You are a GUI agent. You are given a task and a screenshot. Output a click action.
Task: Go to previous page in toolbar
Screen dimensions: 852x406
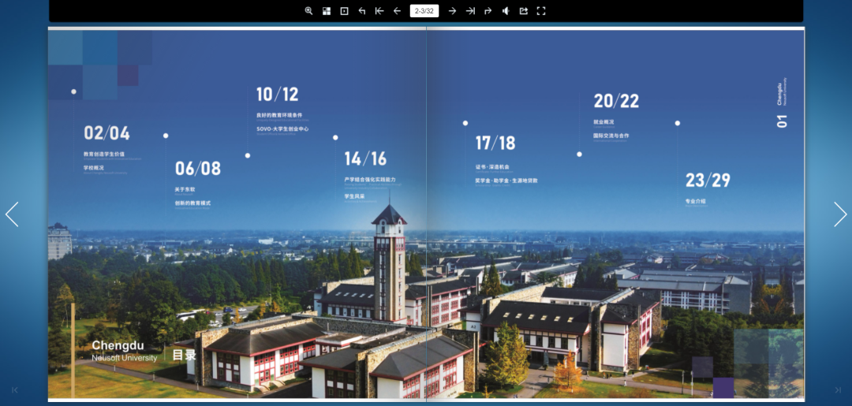click(x=397, y=11)
